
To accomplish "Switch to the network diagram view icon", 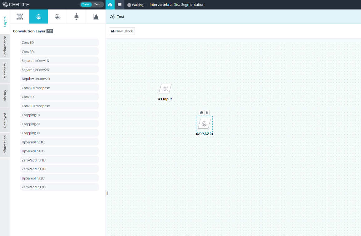I will point(110,5).
